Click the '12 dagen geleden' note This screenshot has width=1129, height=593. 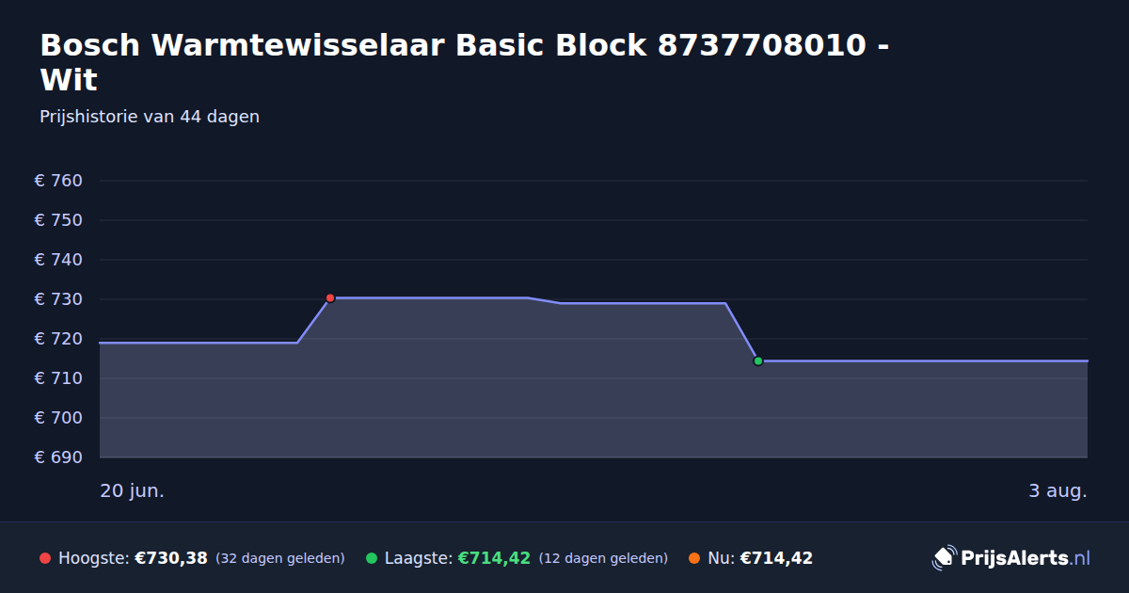tap(603, 558)
